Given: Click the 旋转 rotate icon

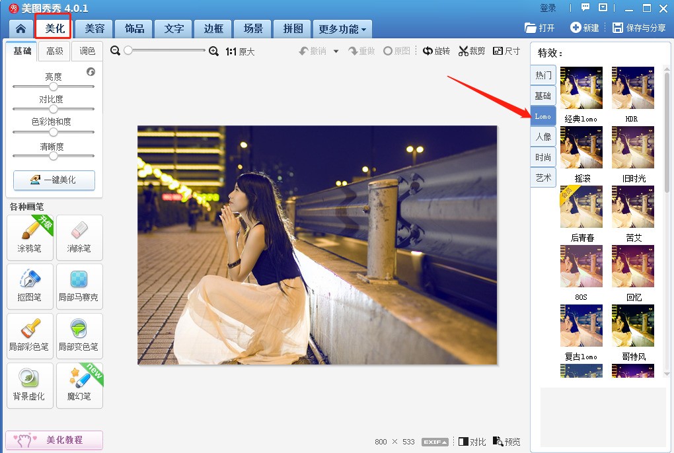Looking at the screenshot, I should pyautogui.click(x=428, y=51).
